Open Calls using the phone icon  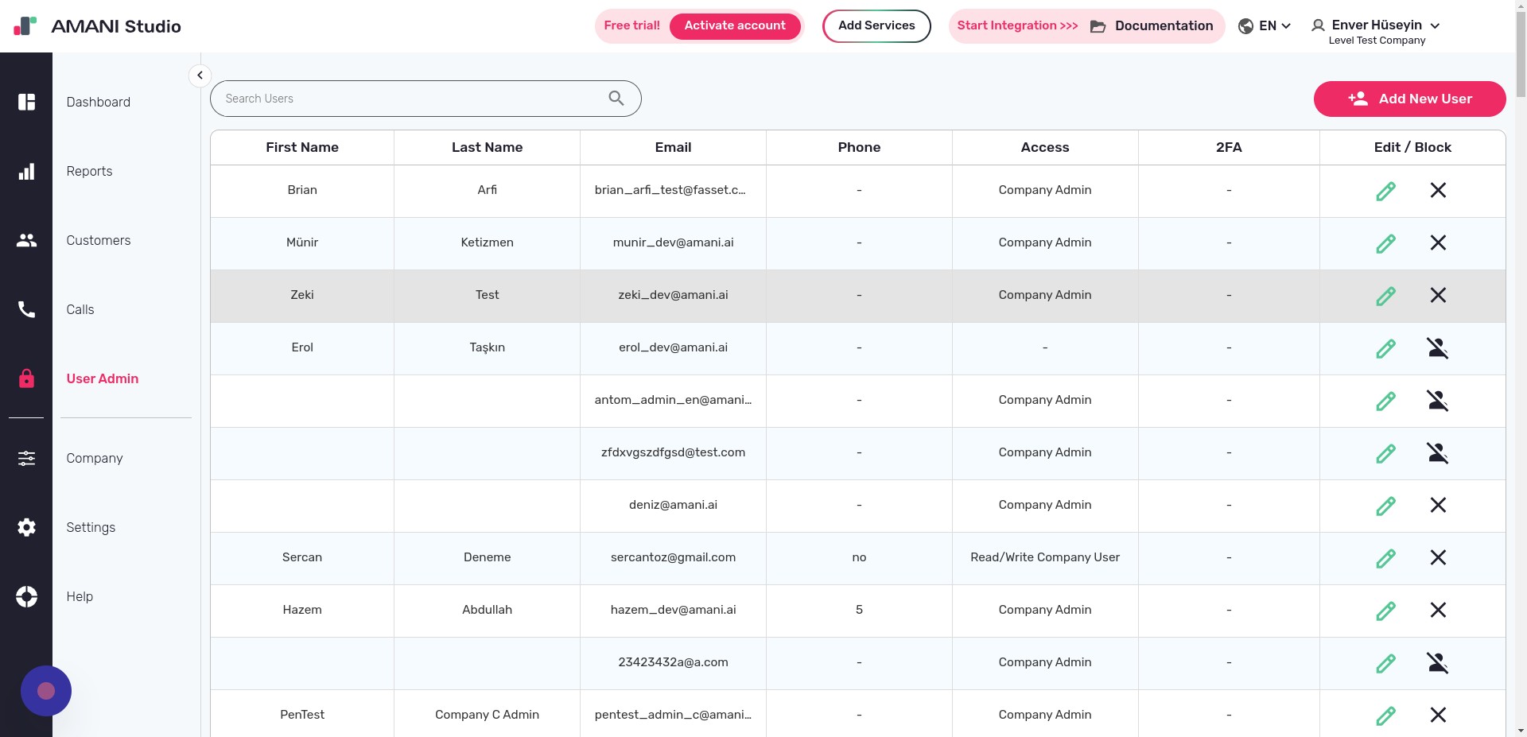click(26, 309)
